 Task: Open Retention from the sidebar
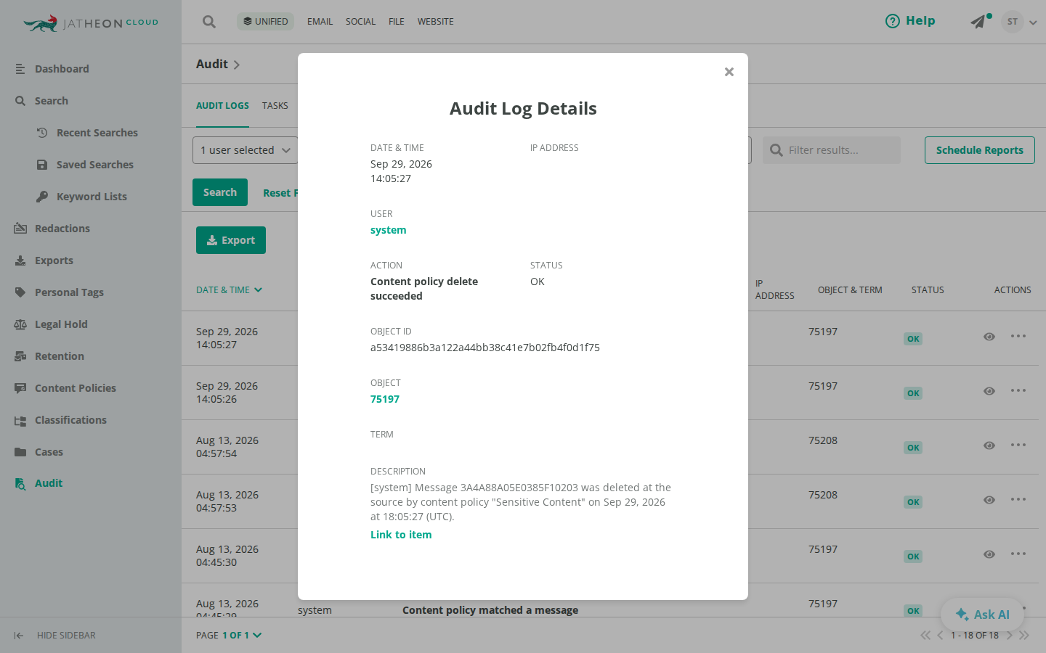click(60, 356)
